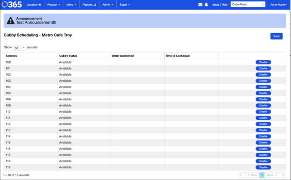Open the Product menu
This screenshot has height=180, width=291.
click(x=53, y=5)
